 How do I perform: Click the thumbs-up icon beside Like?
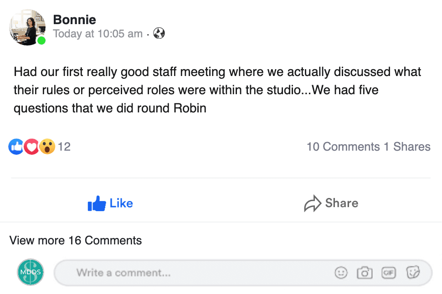click(97, 203)
